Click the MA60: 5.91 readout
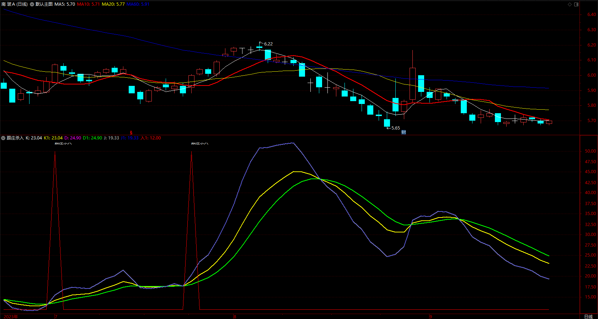 pyautogui.click(x=138, y=4)
